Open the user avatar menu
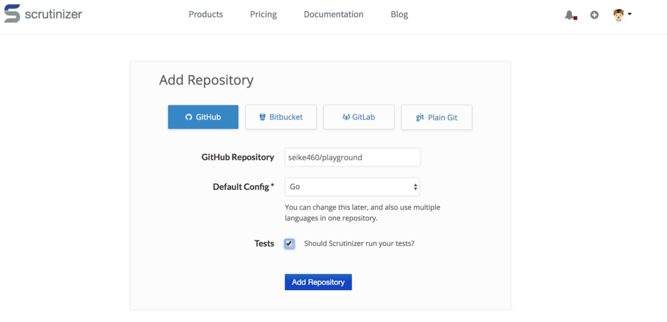 (x=622, y=15)
